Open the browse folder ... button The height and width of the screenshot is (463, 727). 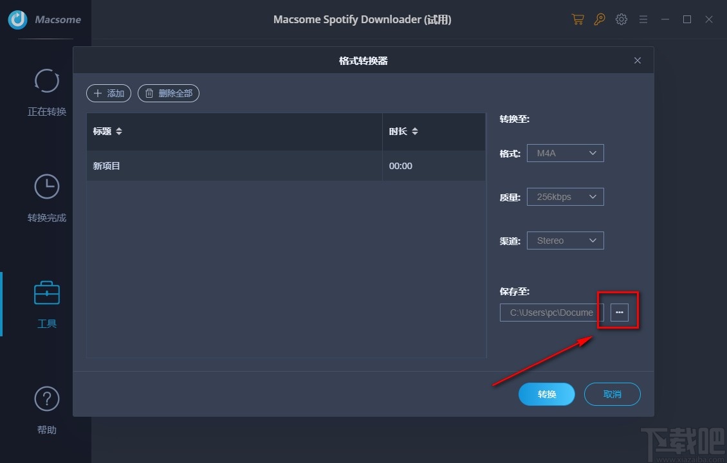(x=619, y=312)
